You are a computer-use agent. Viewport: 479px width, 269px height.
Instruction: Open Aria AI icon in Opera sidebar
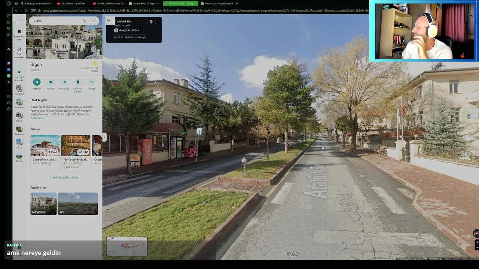pyautogui.click(x=9, y=49)
